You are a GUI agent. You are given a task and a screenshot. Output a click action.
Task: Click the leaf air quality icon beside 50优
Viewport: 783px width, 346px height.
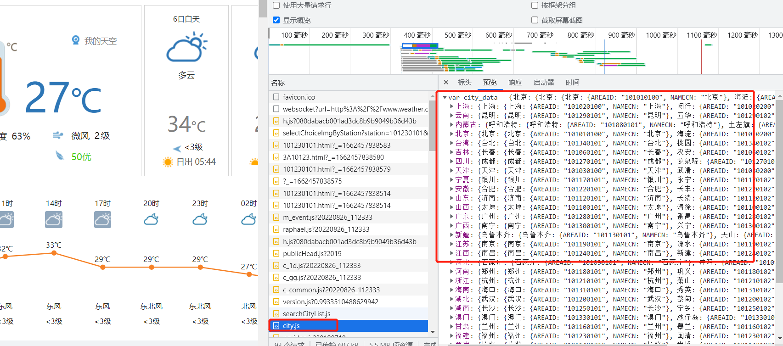tap(60, 156)
